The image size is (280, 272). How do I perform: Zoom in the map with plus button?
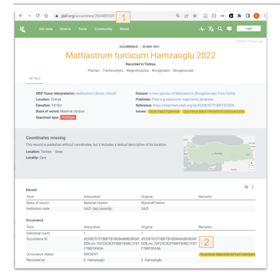252,163
